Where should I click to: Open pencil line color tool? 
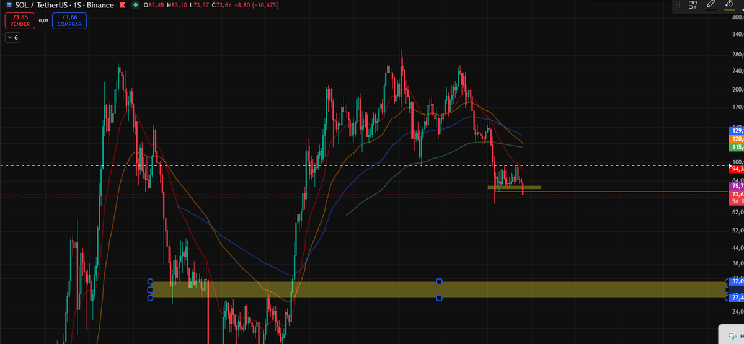point(711,4)
